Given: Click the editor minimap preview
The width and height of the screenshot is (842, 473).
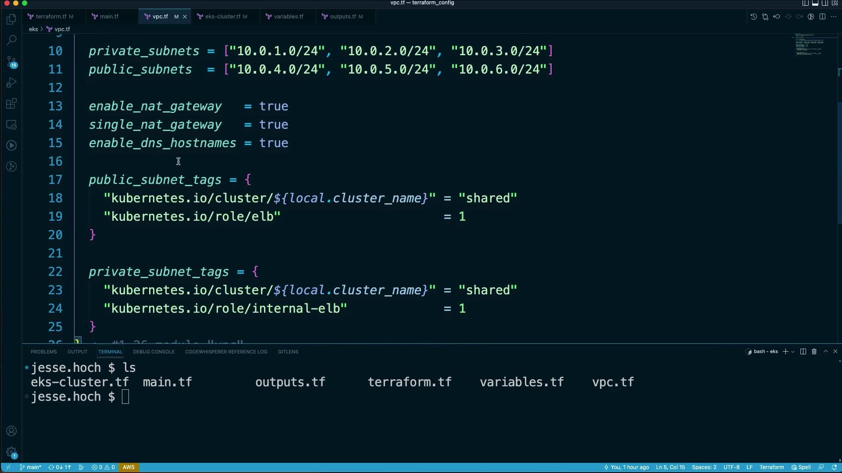Looking at the screenshot, I should pyautogui.click(x=809, y=44).
